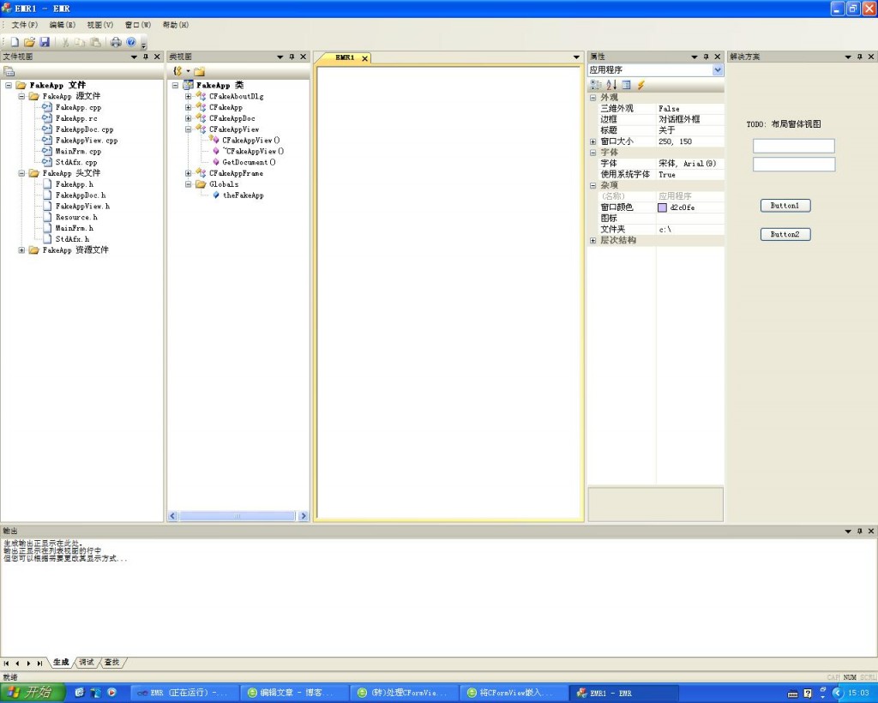This screenshot has width=878, height=703.
Task: Select the GetDocument() method in the class tree
Action: (249, 162)
